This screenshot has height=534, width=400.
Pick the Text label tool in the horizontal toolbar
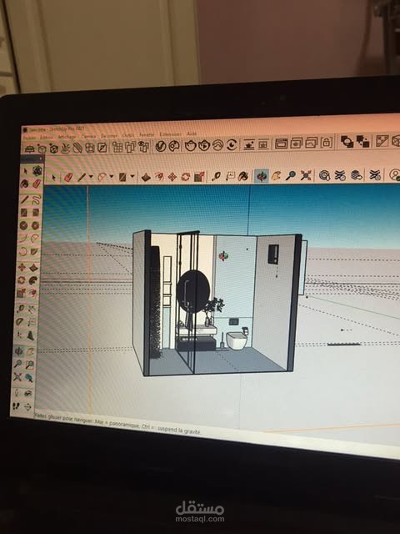(x=230, y=176)
